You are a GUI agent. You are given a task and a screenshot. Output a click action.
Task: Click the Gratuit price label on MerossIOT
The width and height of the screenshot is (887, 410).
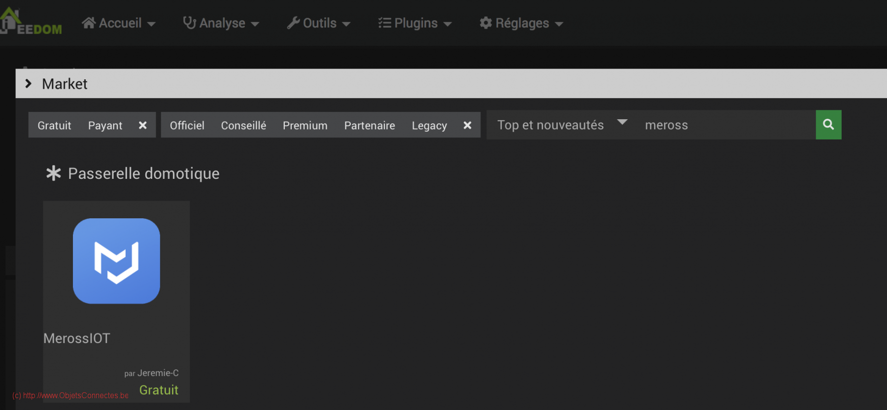[x=159, y=390]
